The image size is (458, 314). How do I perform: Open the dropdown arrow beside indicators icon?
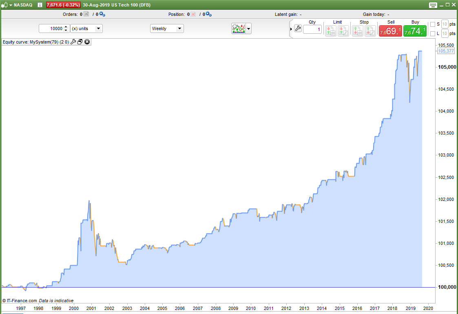click(248, 28)
